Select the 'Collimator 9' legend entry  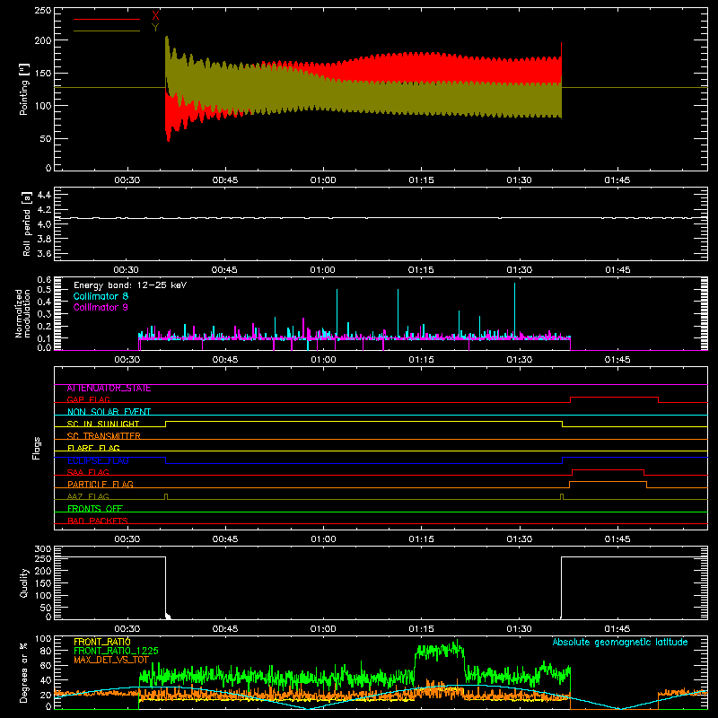tap(101, 307)
